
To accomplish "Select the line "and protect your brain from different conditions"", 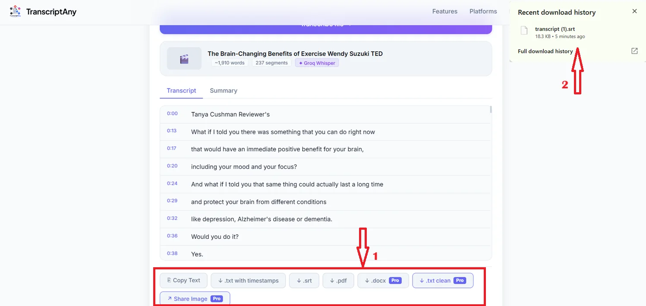I will click(258, 202).
